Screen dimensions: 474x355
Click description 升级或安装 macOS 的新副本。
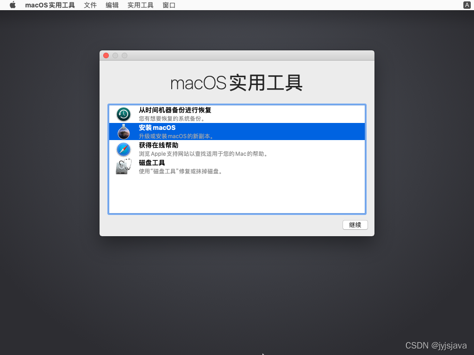pos(176,136)
